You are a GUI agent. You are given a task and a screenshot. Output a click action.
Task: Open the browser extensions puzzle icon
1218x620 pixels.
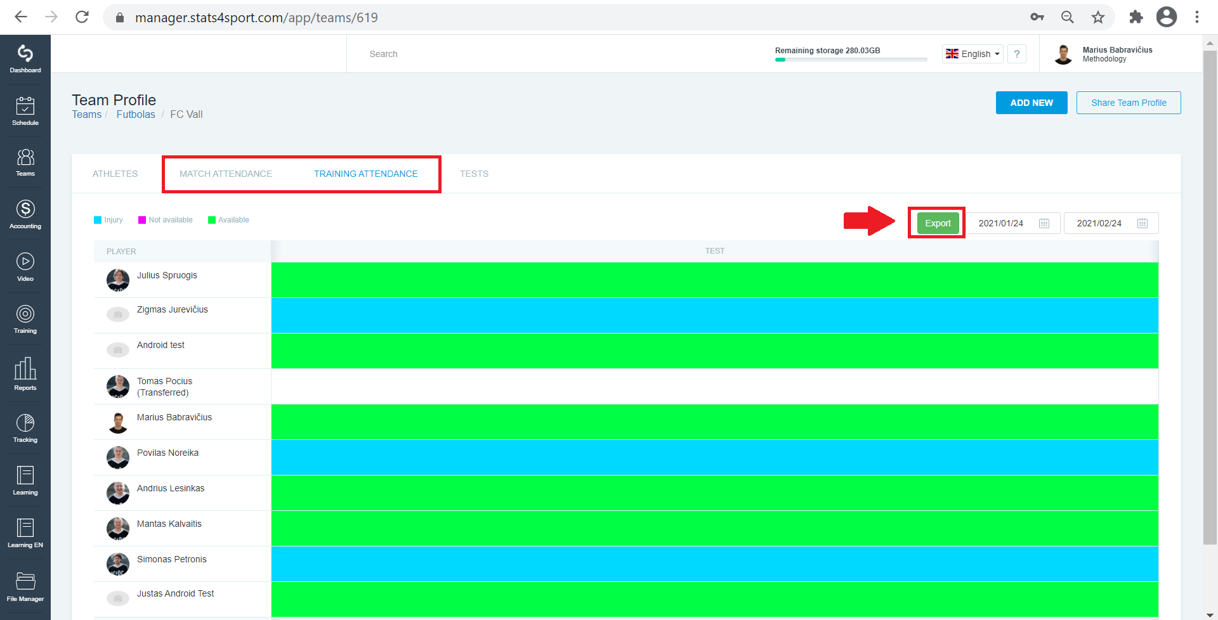pos(1136,17)
